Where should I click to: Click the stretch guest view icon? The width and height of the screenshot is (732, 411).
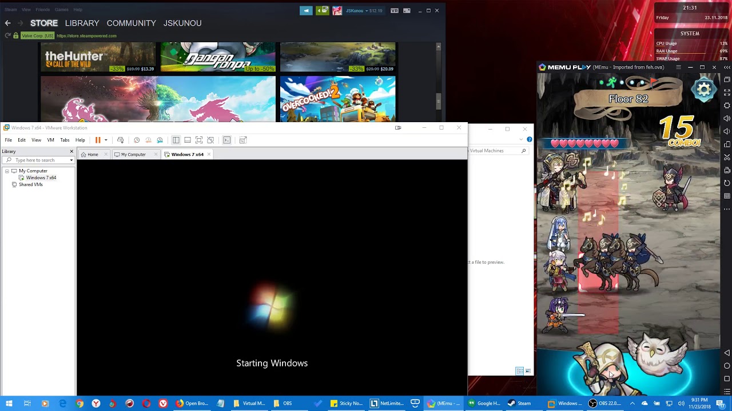click(243, 140)
